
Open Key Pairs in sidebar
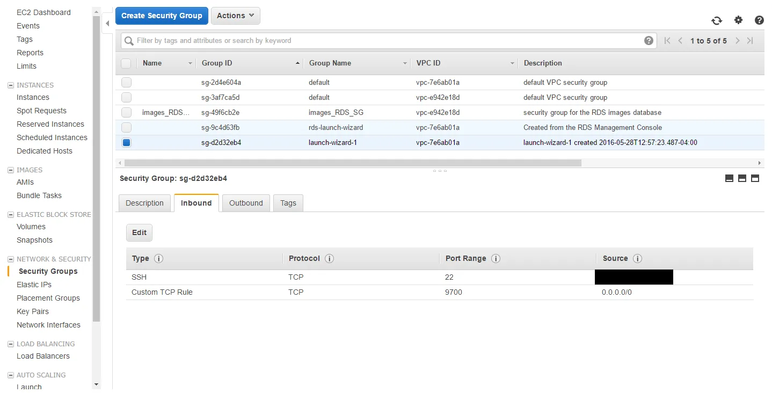pos(33,311)
